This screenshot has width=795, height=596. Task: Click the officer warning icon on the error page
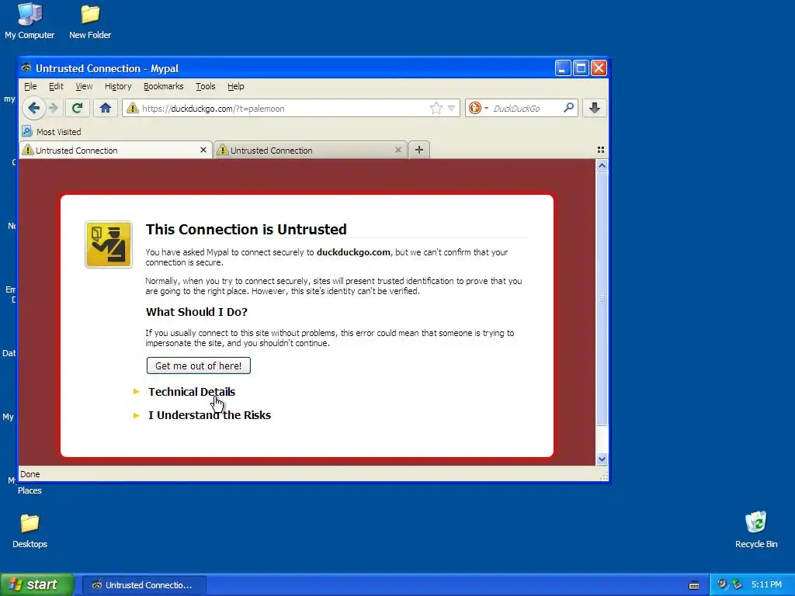109,244
